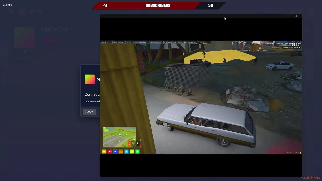Click the circular G marker on minimap
322x181 pixels.
126,135
